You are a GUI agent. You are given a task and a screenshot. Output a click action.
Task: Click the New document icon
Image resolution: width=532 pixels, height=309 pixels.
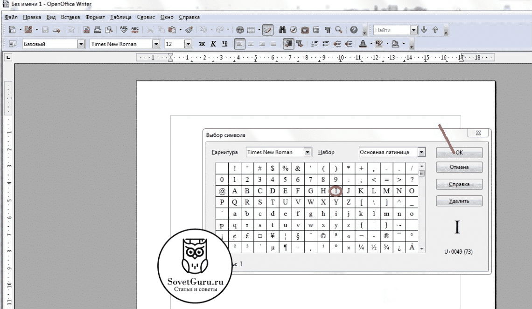(12, 30)
